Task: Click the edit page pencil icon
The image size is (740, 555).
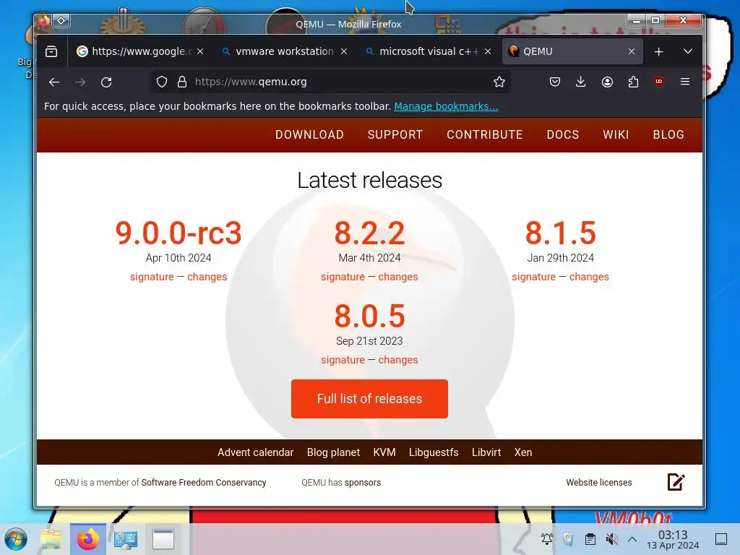Action: click(x=676, y=482)
